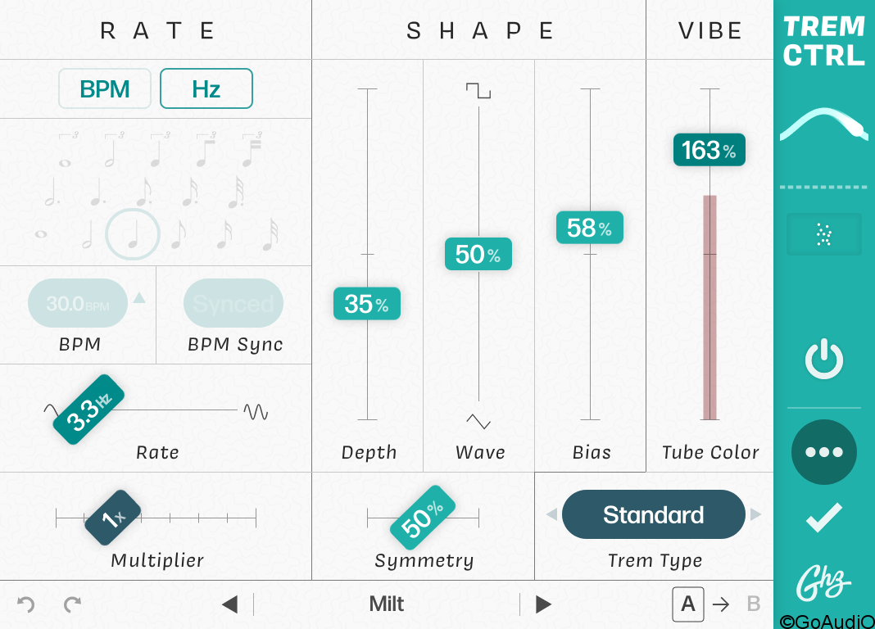
Task: Switch to Hz rate mode
Action: coord(206,88)
